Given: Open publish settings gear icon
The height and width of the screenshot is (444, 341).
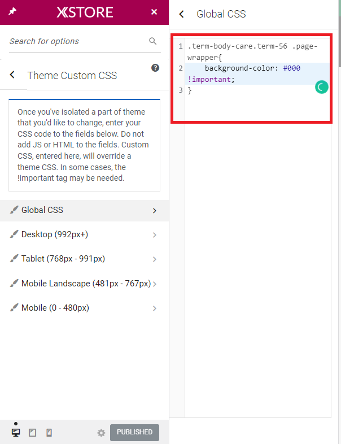Looking at the screenshot, I should 101,433.
